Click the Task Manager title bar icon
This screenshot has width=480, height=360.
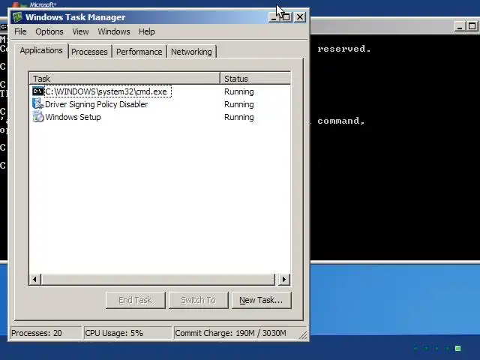pyautogui.click(x=17, y=17)
